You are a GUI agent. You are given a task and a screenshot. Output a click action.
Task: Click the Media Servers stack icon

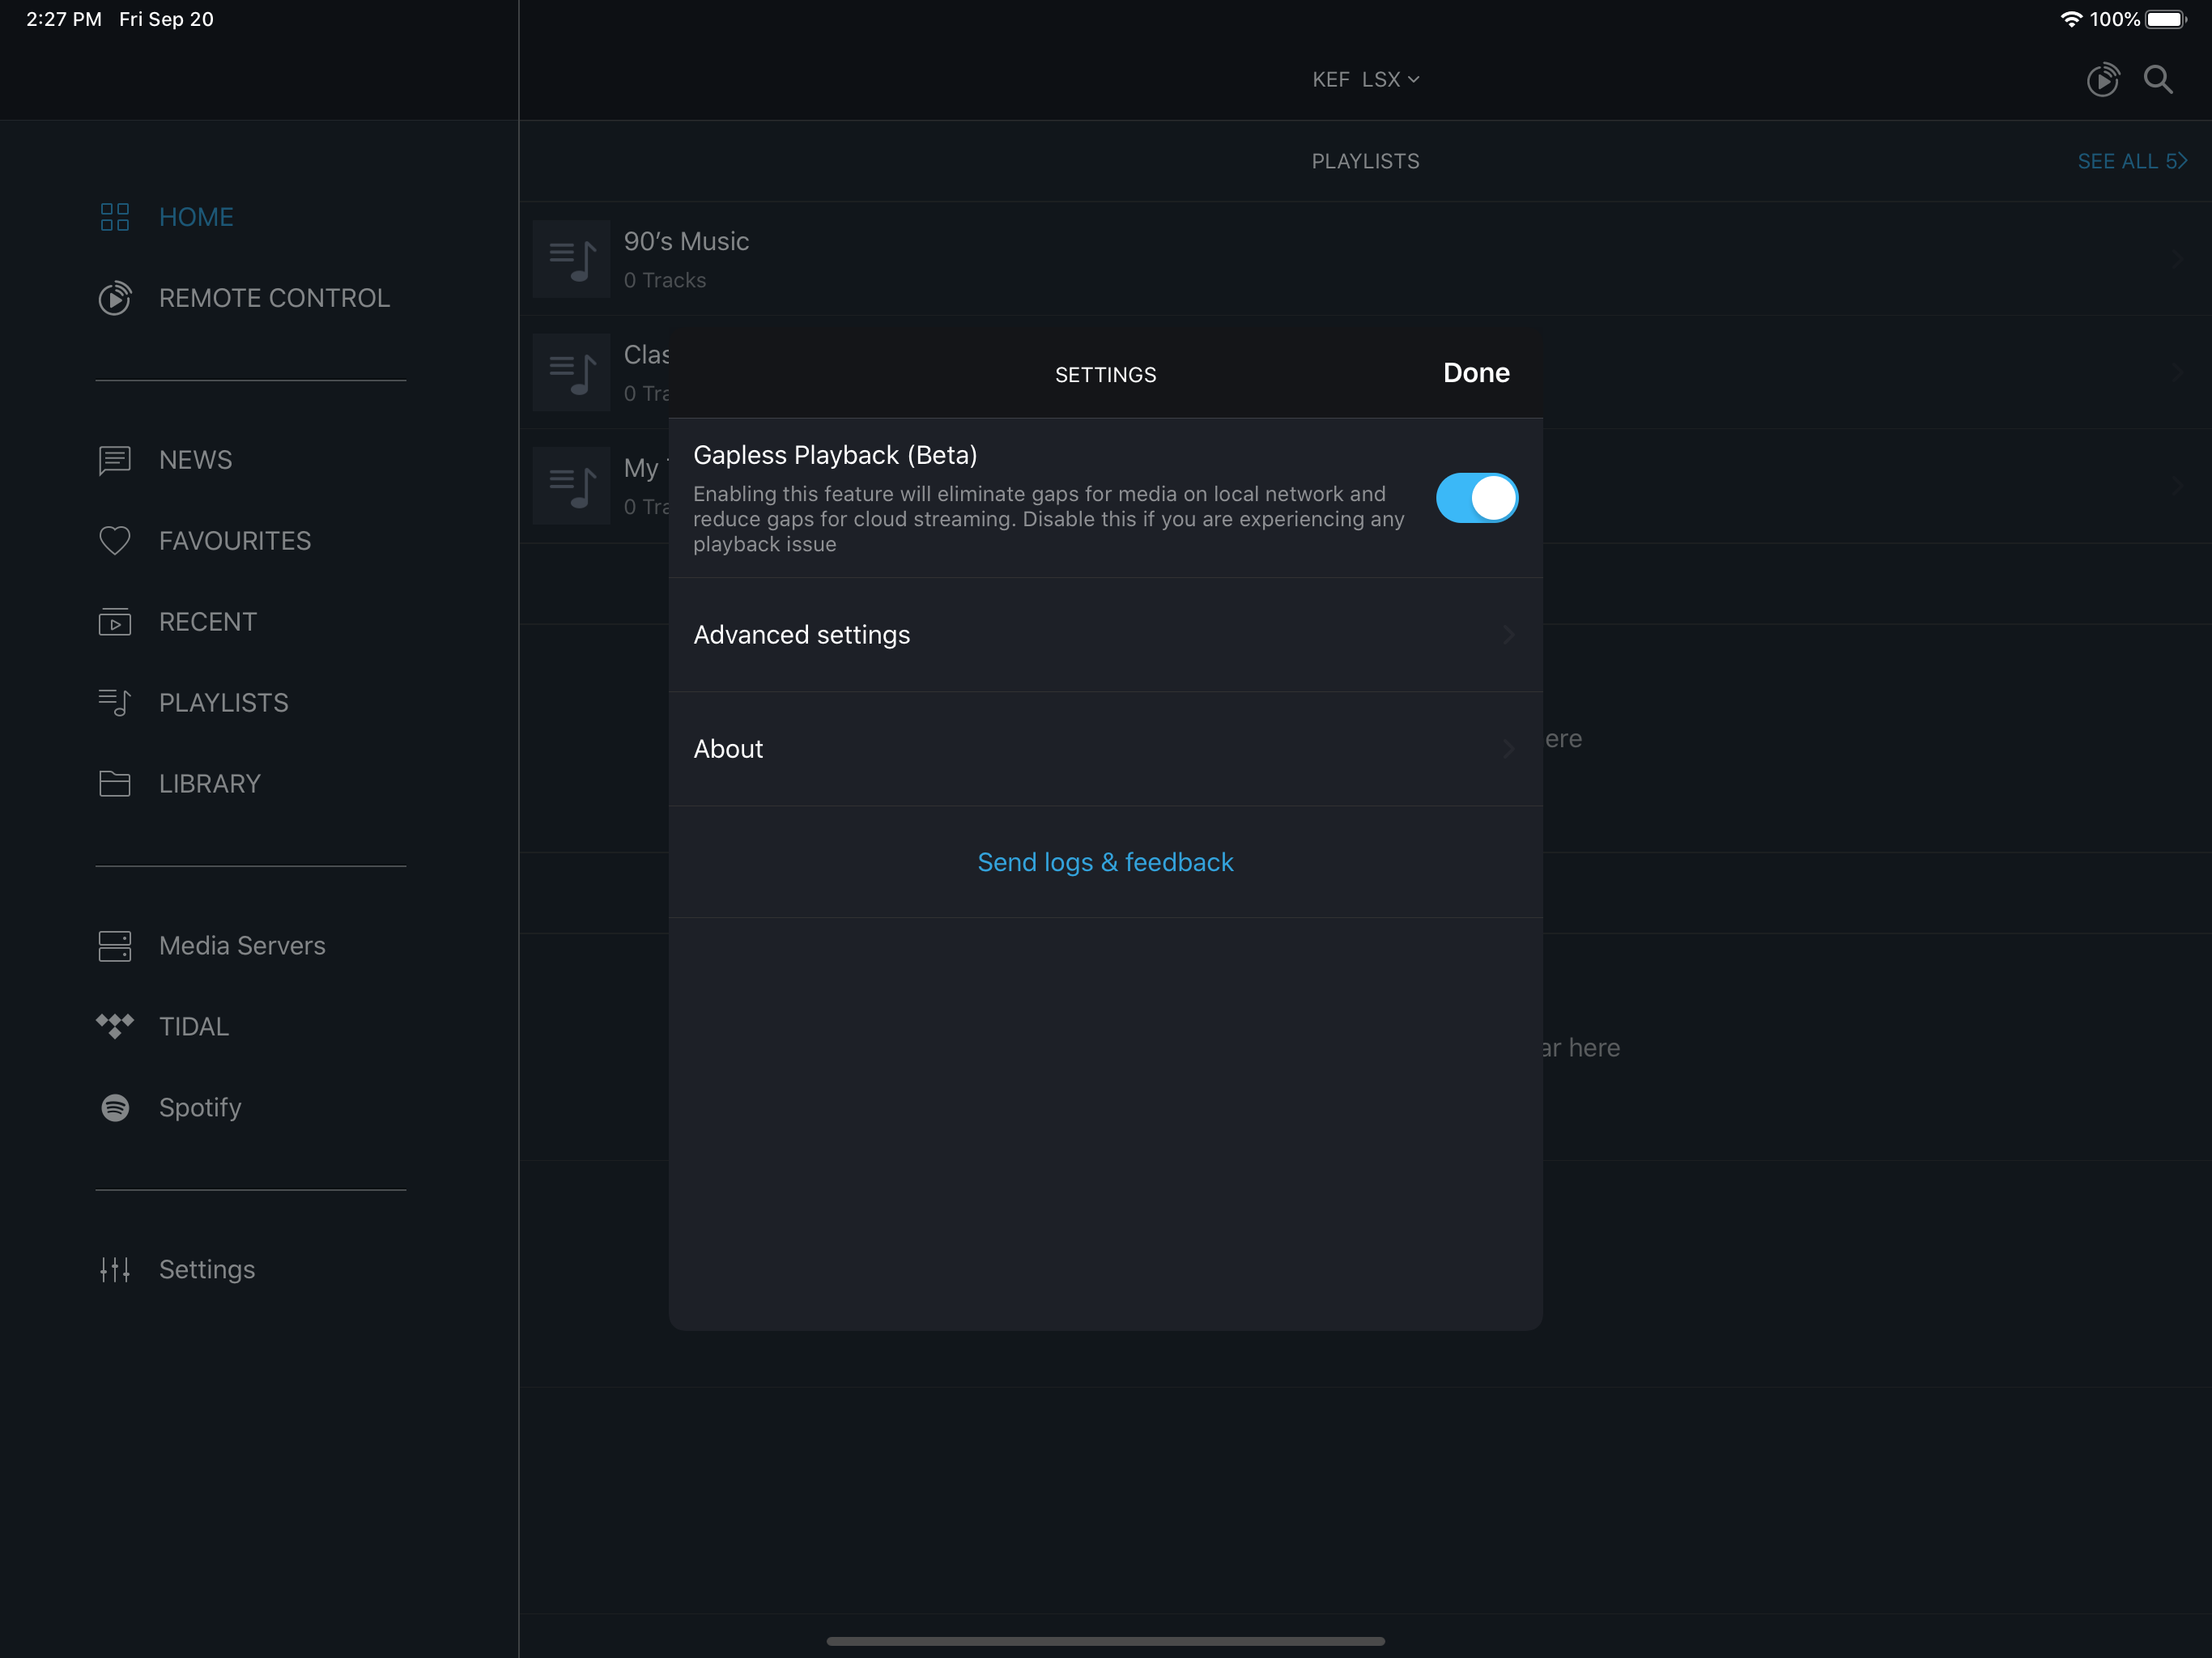(115, 946)
